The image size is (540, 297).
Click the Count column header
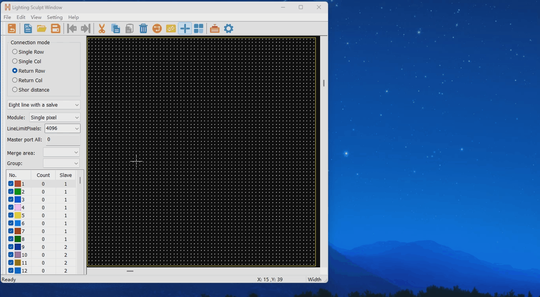click(43, 175)
